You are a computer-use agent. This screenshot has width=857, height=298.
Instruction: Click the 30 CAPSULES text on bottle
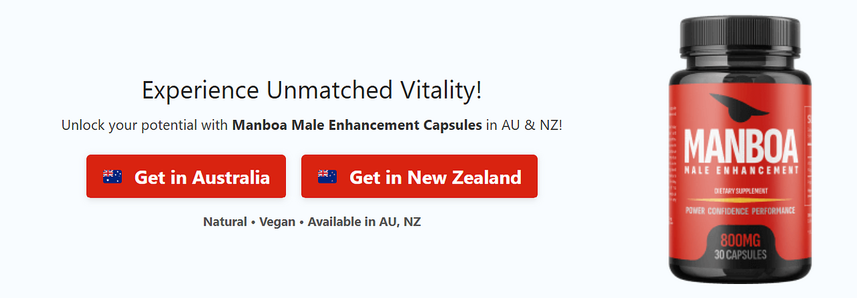tap(742, 255)
